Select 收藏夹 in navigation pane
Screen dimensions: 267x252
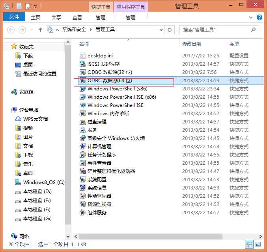[x=26, y=46]
